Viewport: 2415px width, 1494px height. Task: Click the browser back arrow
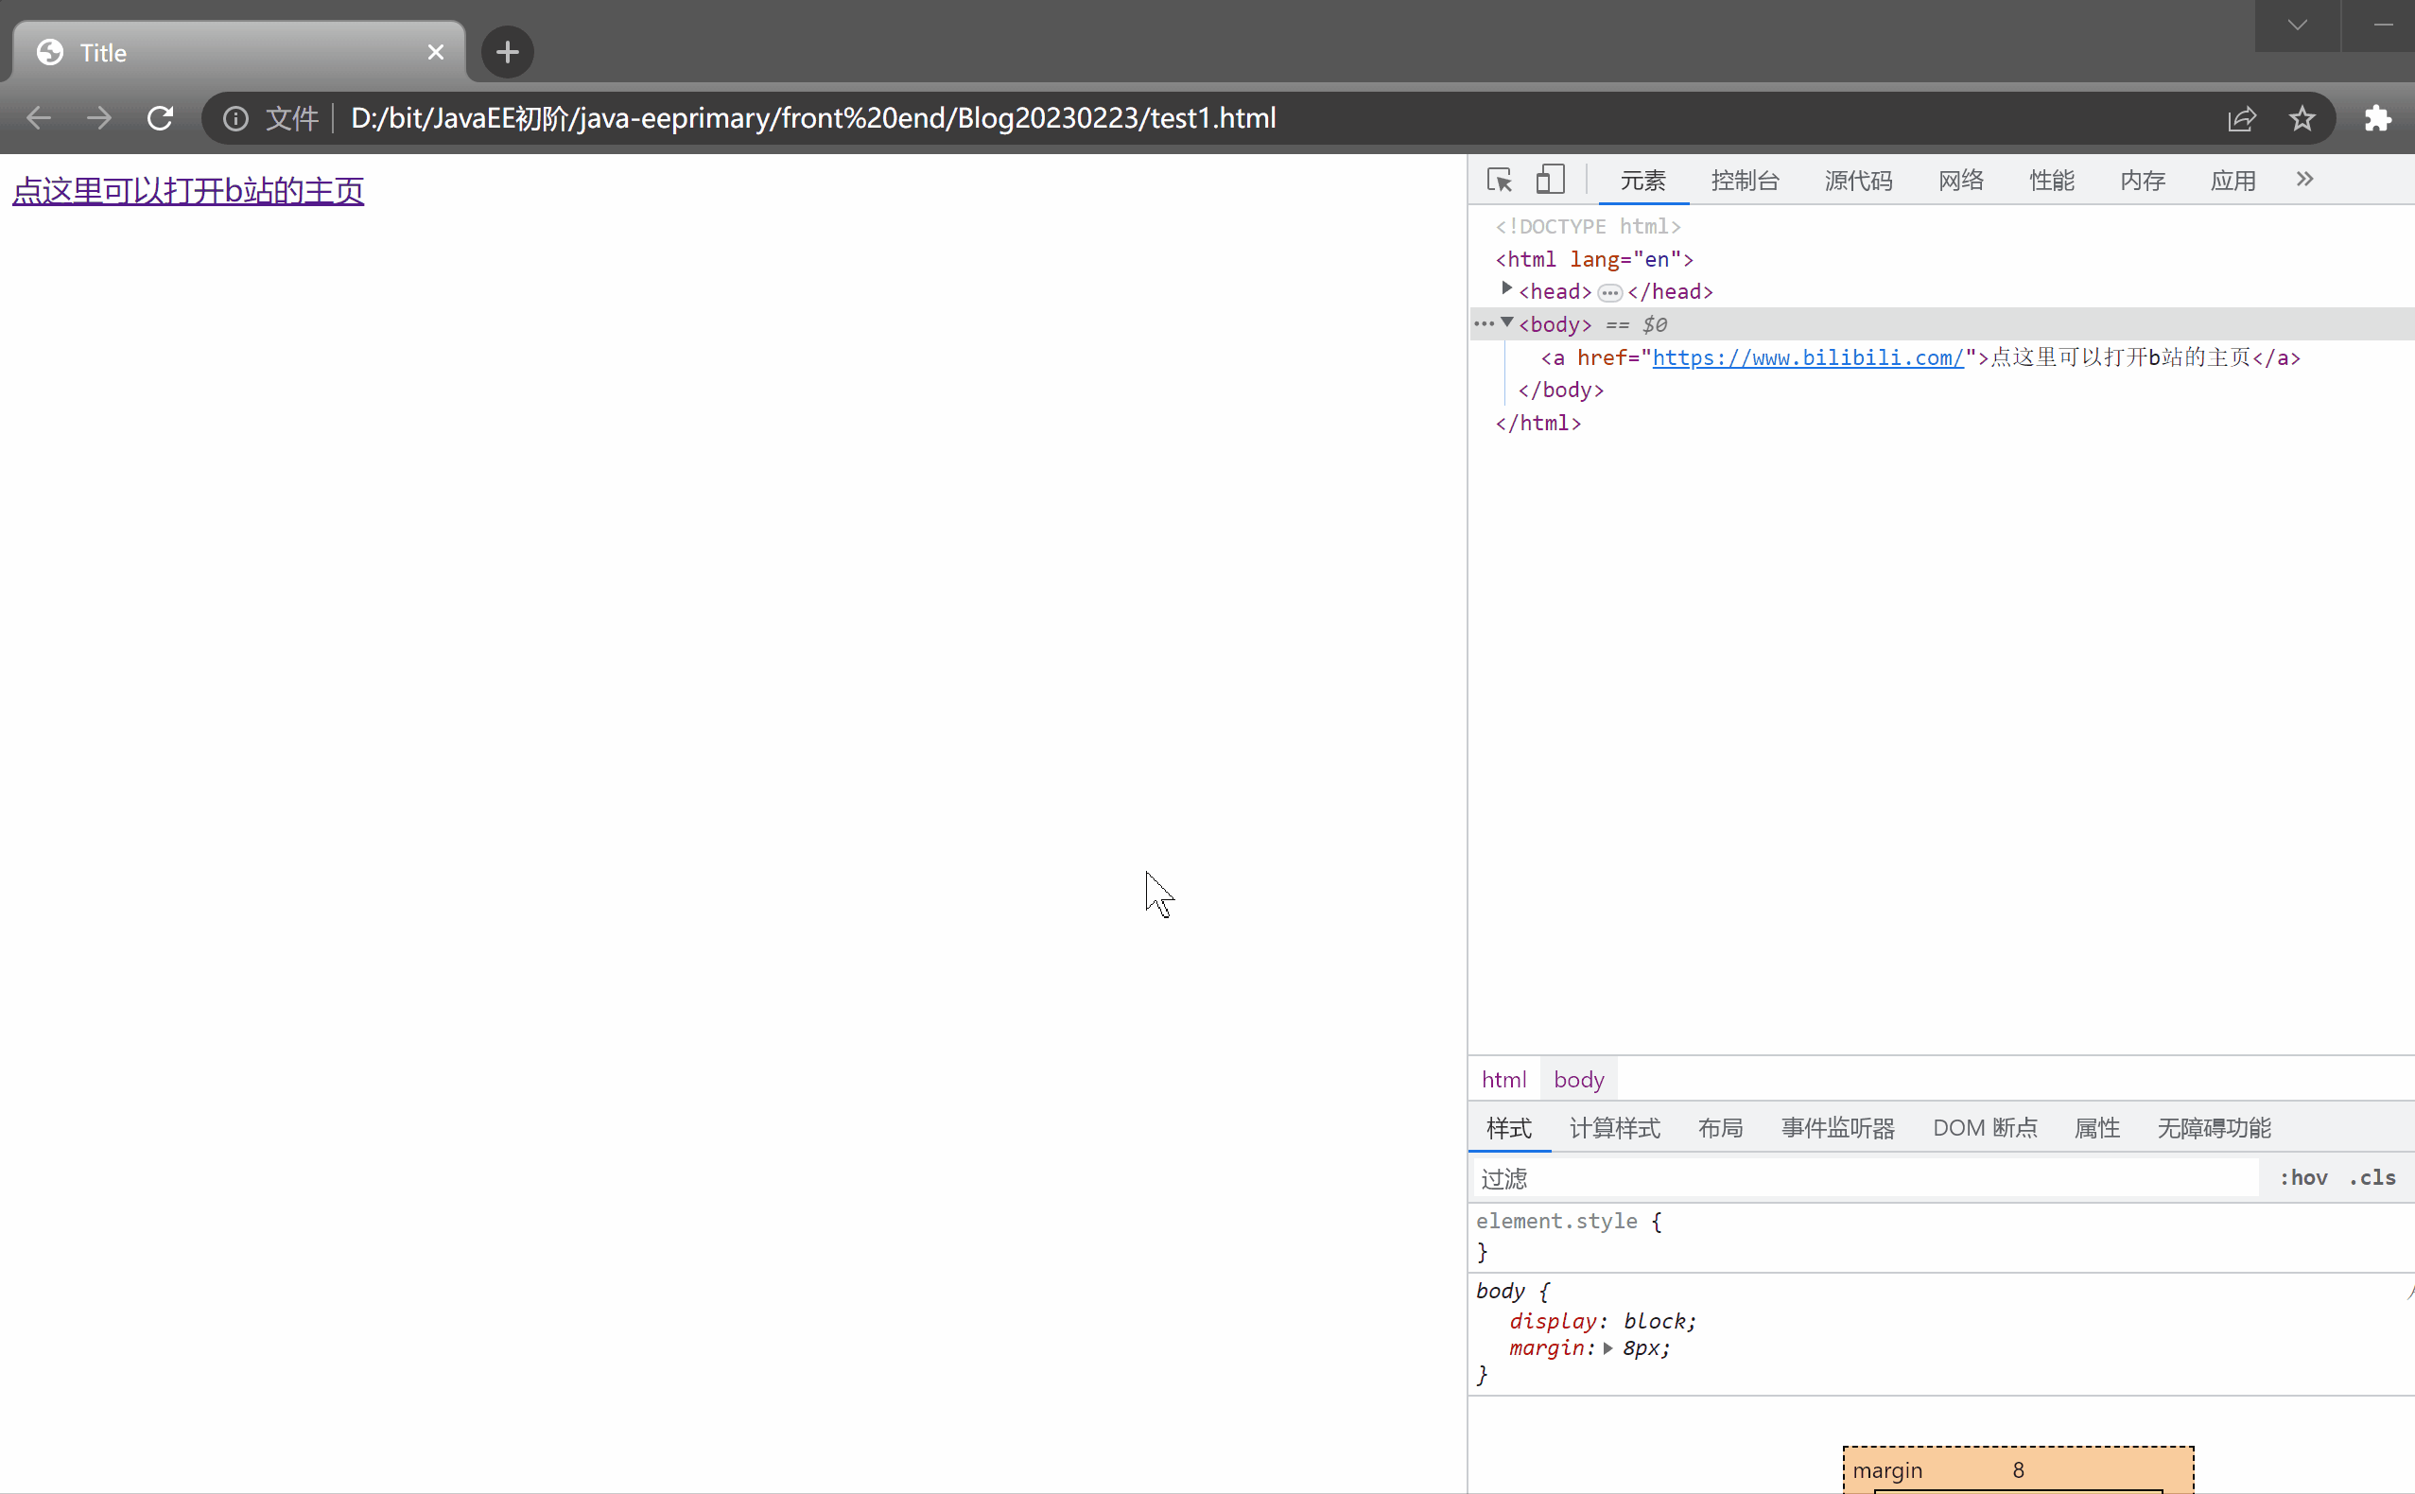coord(39,118)
